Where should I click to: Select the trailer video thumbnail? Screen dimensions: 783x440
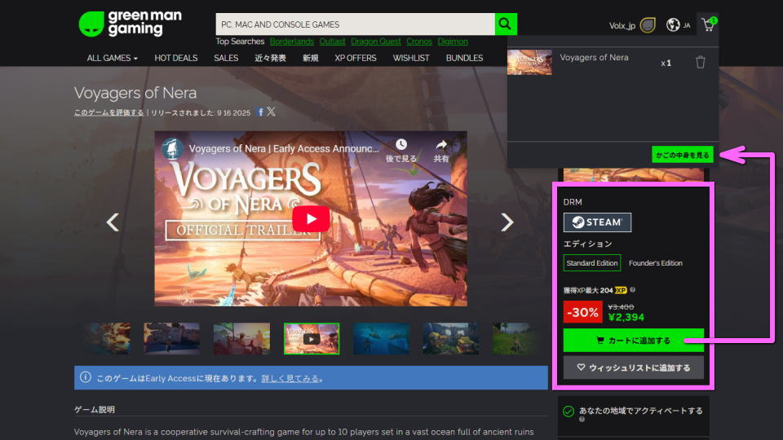click(312, 338)
